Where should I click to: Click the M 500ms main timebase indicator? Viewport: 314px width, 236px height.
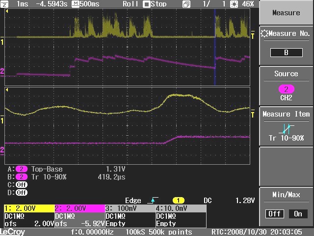click(x=86, y=4)
